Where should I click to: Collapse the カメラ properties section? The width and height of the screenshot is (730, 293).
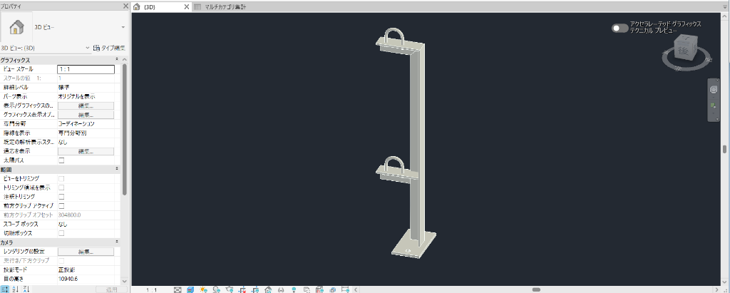pyautogui.click(x=117, y=242)
